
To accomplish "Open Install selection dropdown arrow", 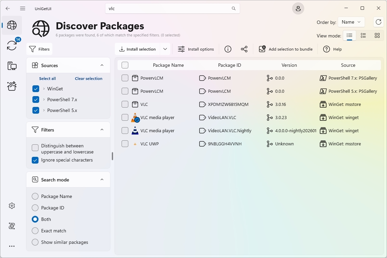I will (x=165, y=49).
